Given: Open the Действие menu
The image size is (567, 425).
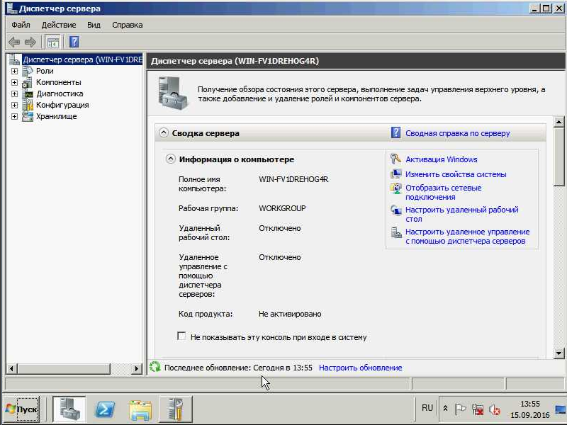Looking at the screenshot, I should coord(59,25).
